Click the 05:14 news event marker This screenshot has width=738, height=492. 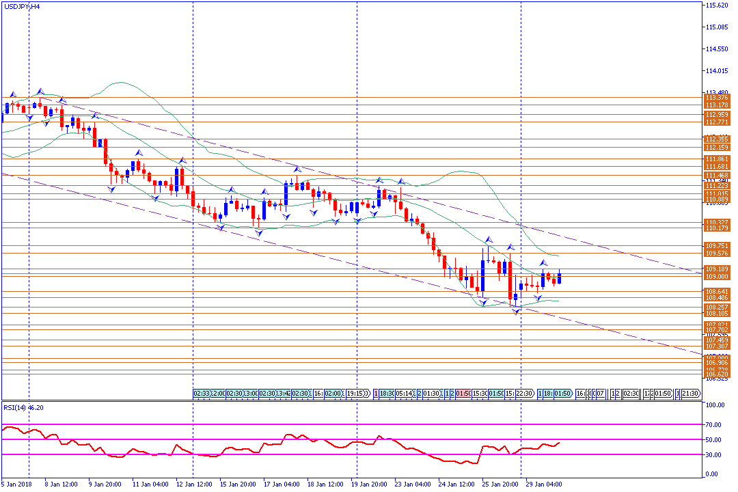[405, 393]
